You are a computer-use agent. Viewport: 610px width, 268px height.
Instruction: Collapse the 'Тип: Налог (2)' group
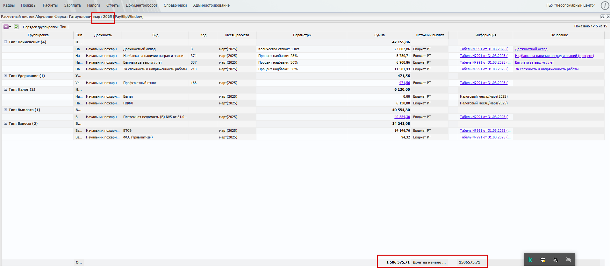coord(5,89)
